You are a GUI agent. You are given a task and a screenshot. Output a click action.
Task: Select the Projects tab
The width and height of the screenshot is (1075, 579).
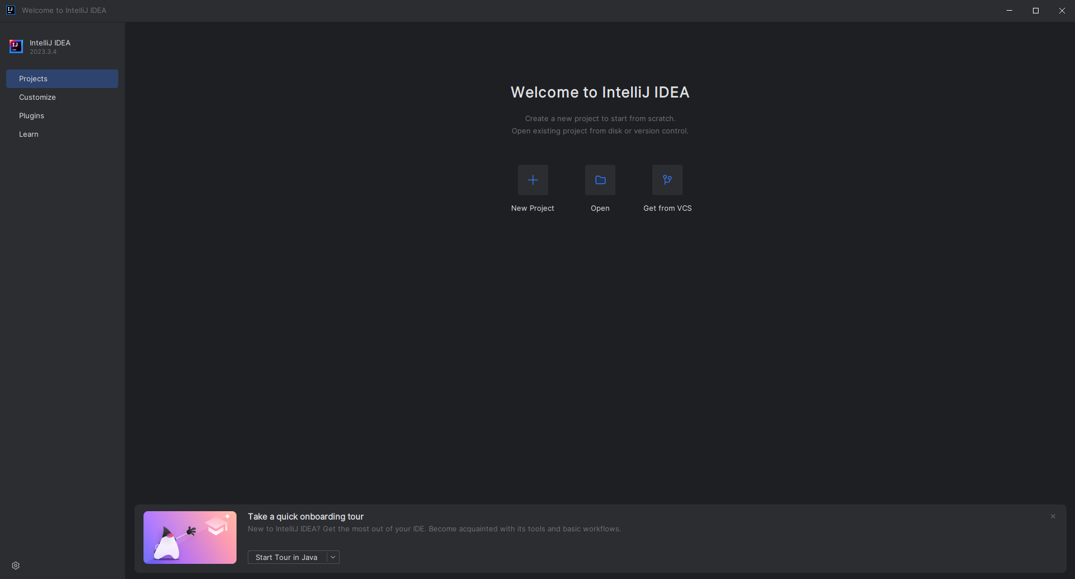pos(62,78)
